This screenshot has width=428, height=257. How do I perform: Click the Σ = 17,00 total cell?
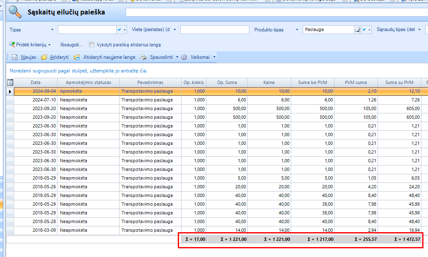(194, 239)
